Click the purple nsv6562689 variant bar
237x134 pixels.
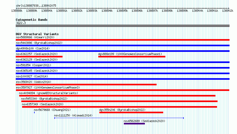pyautogui.click(x=134, y=124)
